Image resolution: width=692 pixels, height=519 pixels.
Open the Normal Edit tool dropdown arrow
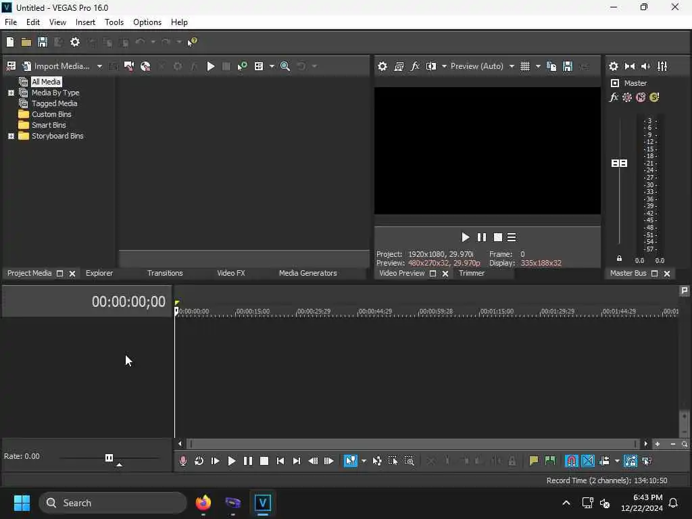[x=363, y=461]
